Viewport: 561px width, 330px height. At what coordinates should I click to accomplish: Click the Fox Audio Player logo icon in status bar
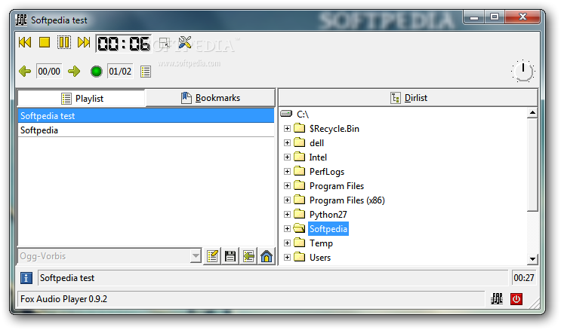click(x=497, y=298)
